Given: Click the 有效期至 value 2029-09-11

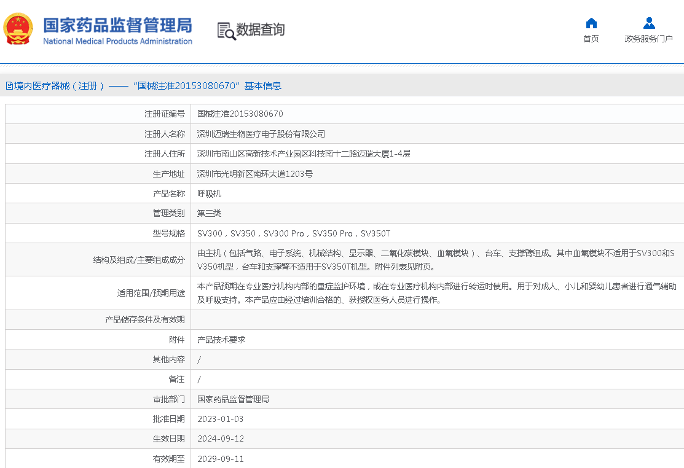Looking at the screenshot, I should [221, 459].
